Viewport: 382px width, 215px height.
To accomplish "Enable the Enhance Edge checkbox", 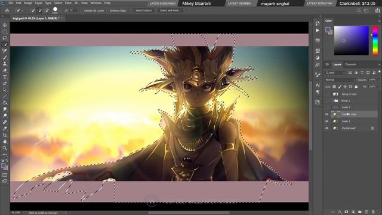I will coord(107,11).
